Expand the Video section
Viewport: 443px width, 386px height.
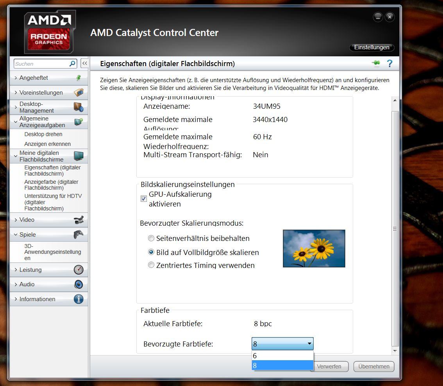tap(16, 220)
